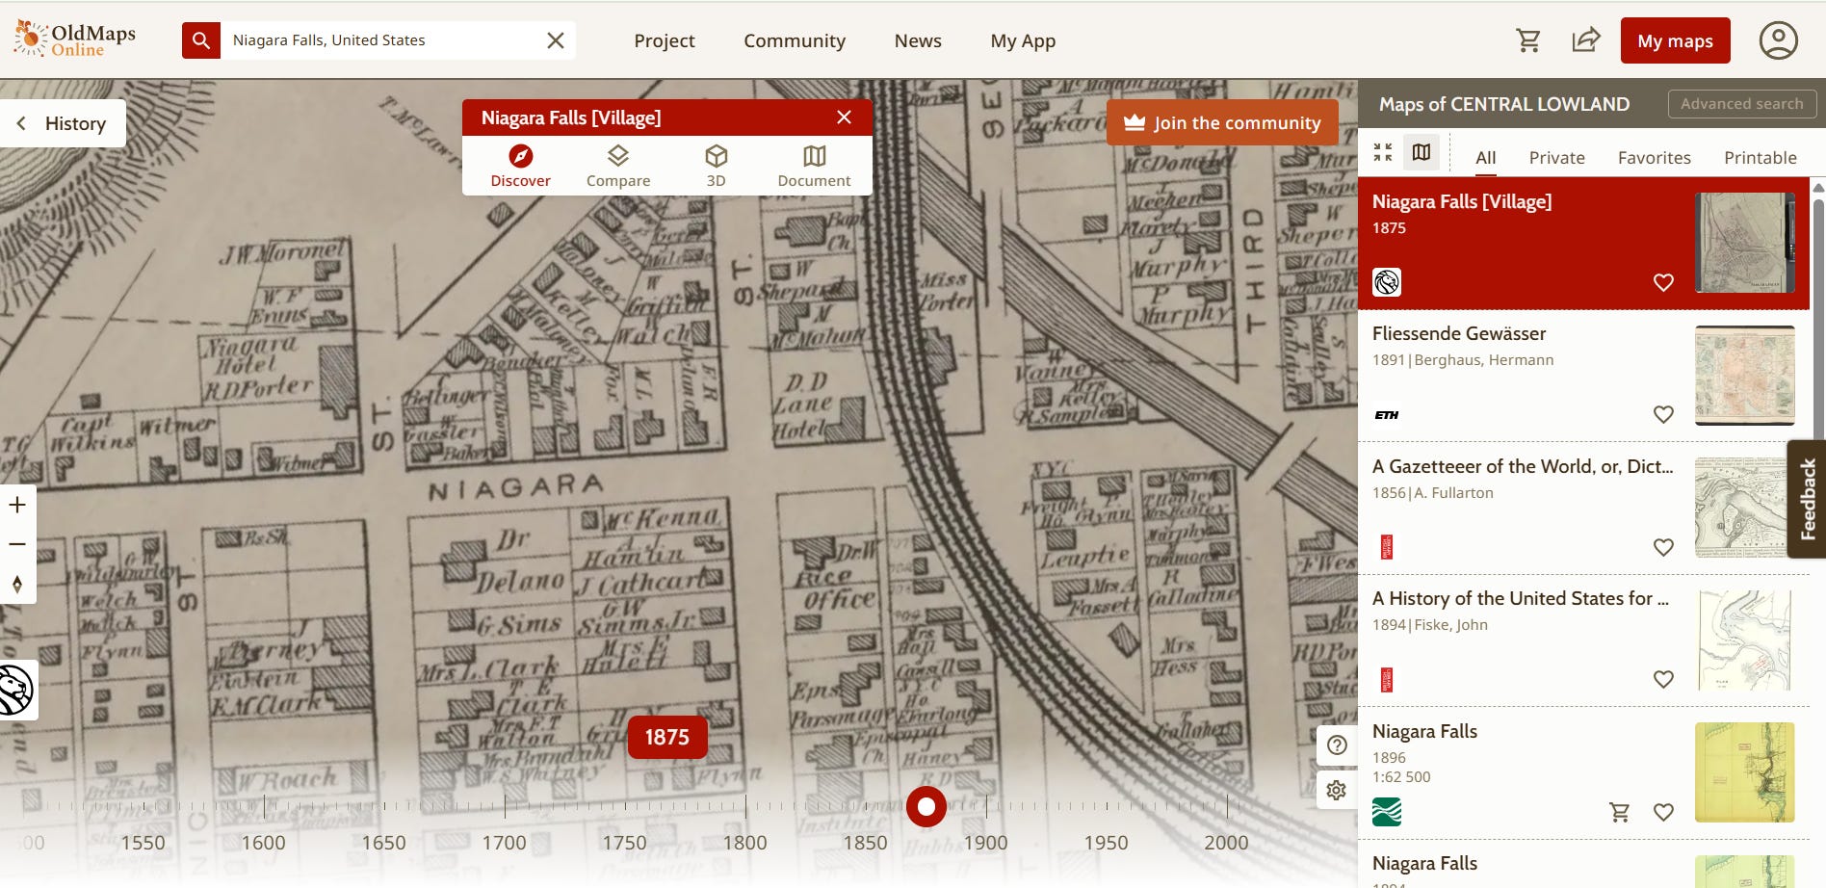Switch to the 3D view
Screen dimensions: 1826x888
[x=716, y=166]
